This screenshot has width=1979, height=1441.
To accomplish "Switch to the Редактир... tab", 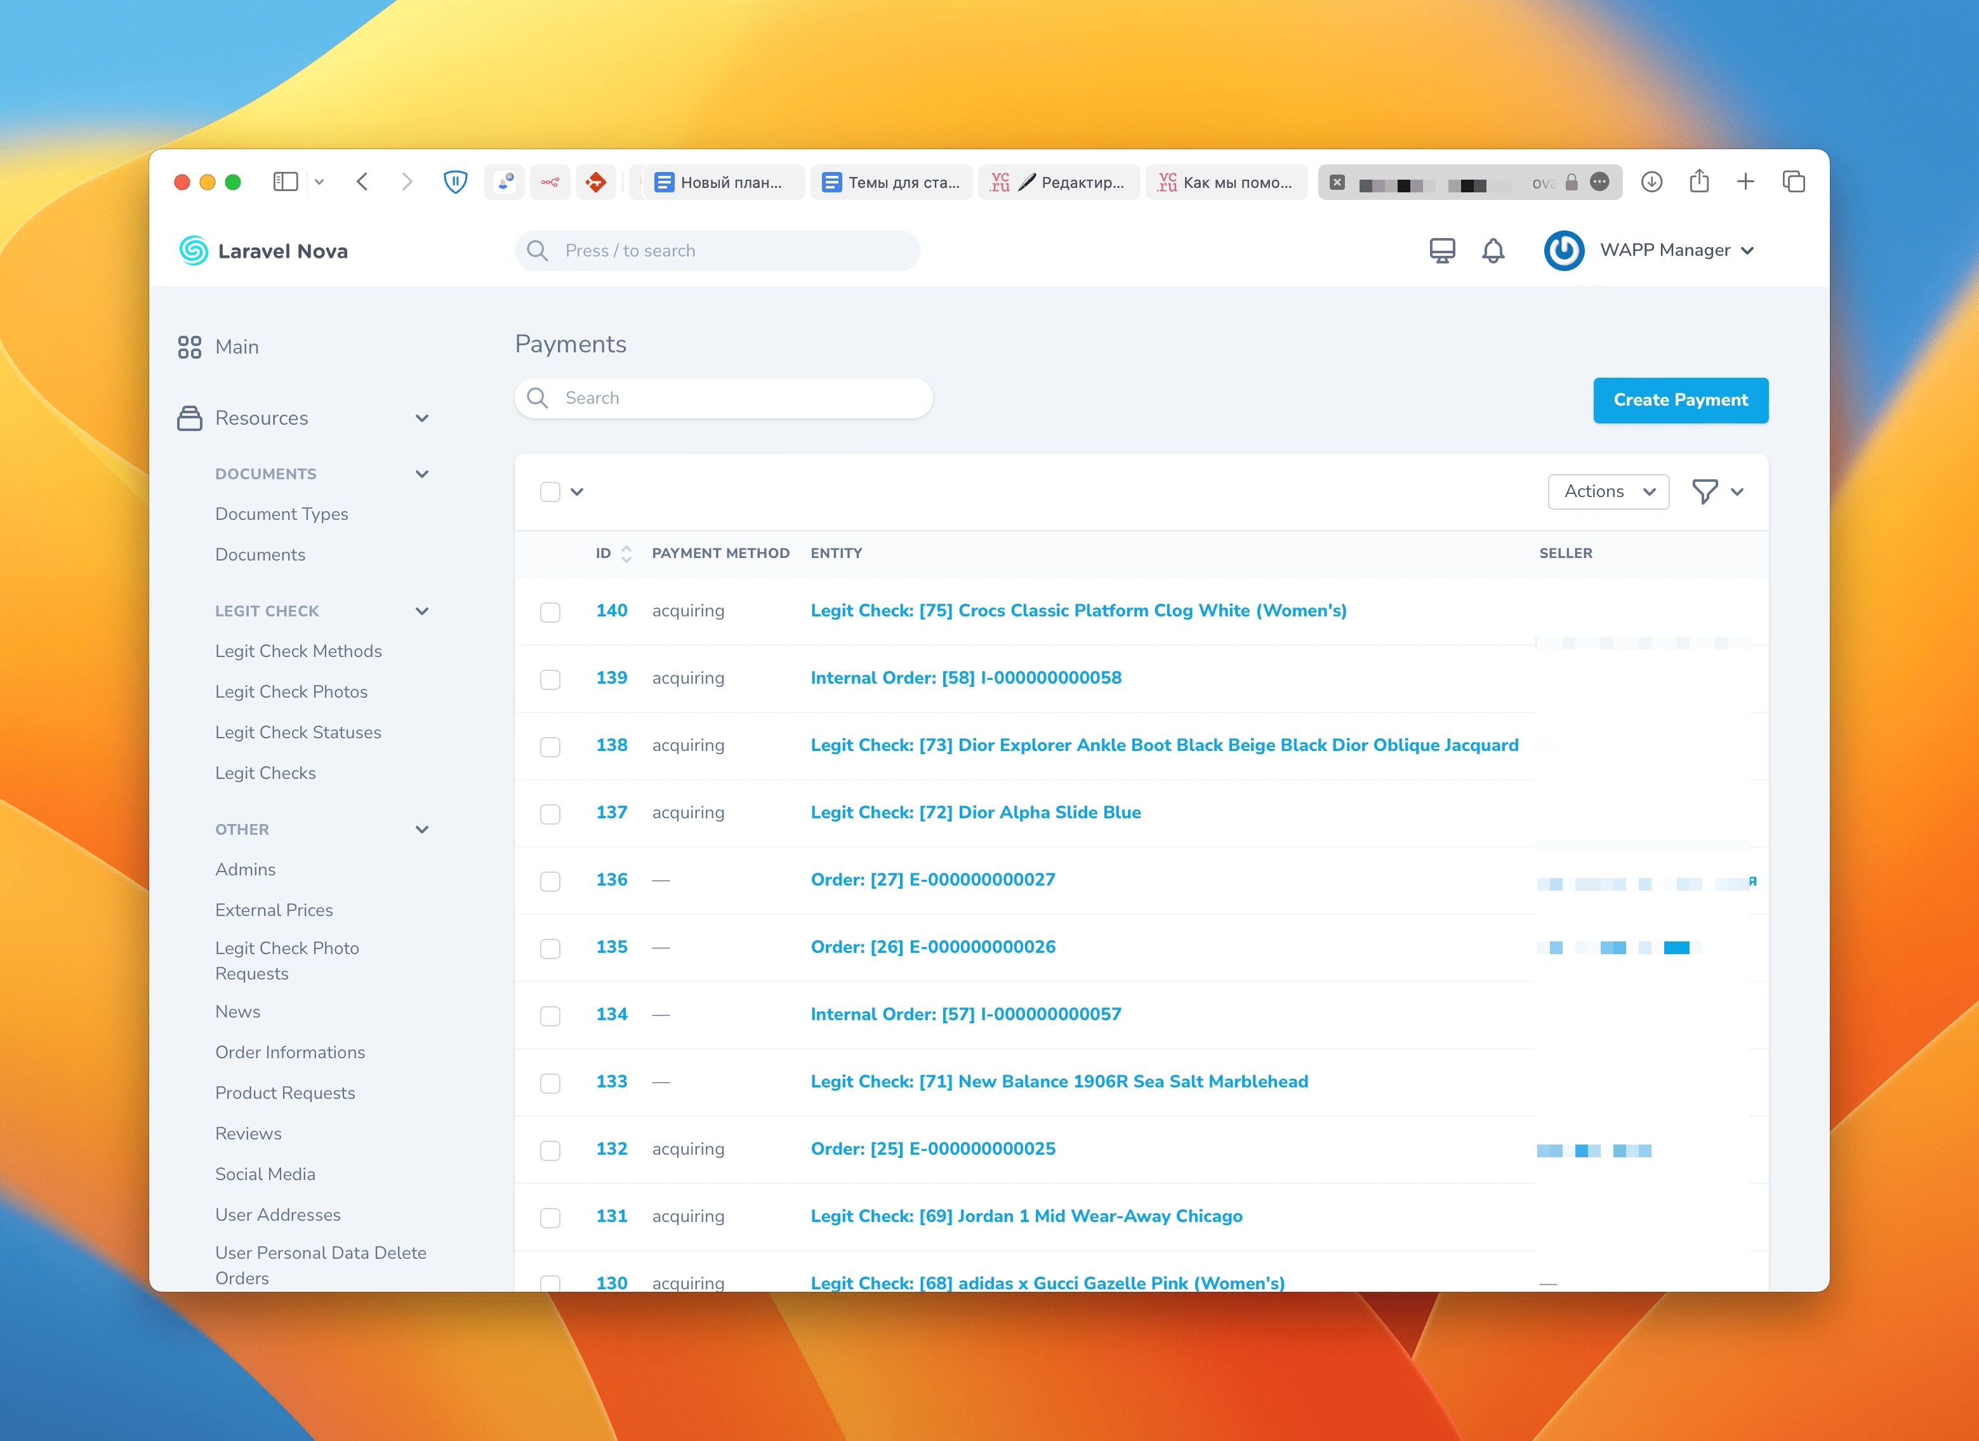I will point(1059,182).
